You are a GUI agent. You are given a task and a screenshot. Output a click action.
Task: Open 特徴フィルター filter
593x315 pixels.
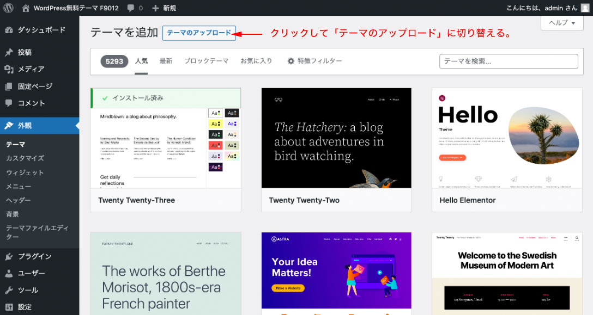click(314, 61)
